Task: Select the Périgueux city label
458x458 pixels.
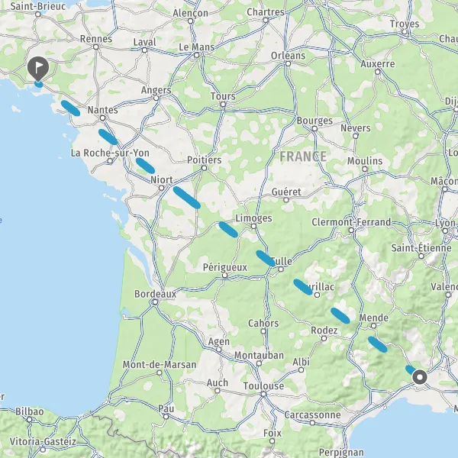Action: 225,267
